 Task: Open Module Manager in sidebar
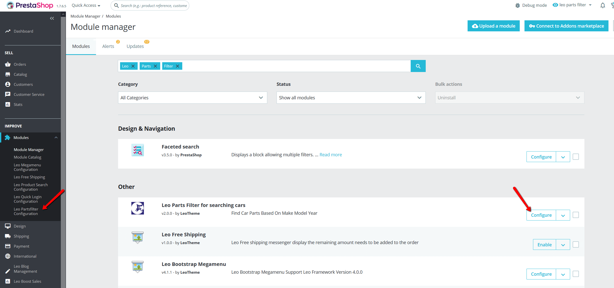[29, 150]
